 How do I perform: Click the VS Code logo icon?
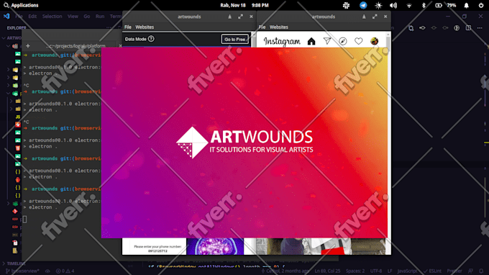click(6, 17)
